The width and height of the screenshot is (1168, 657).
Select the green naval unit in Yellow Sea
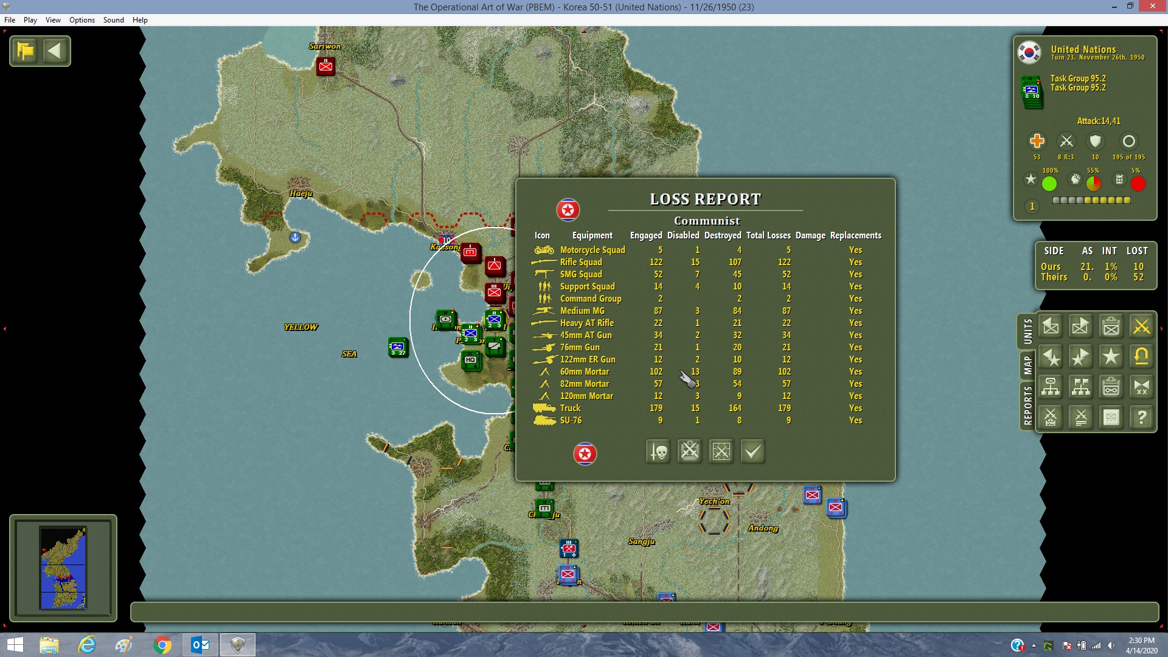tap(398, 347)
